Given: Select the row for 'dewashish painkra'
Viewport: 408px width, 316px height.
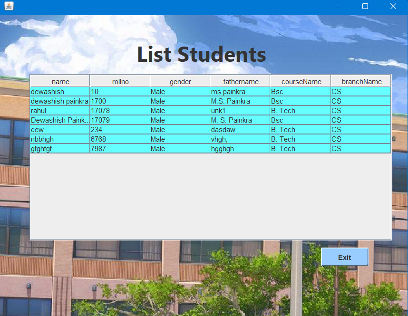Looking at the screenshot, I should (x=60, y=101).
